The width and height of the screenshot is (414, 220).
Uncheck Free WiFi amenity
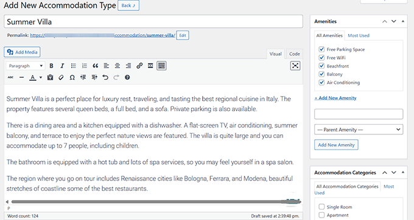[321, 58]
